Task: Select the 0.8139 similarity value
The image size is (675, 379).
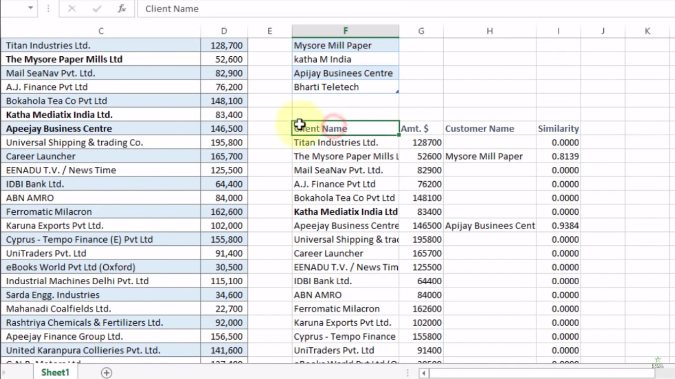Action: [x=558, y=156]
